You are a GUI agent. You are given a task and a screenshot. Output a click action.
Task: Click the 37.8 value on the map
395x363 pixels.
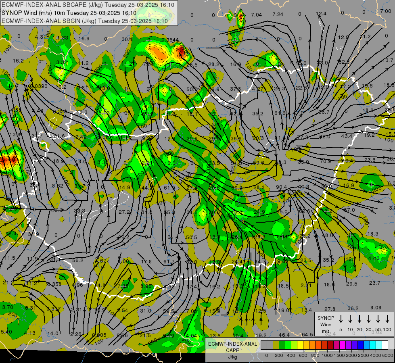pyautogui.click(x=235, y=89)
